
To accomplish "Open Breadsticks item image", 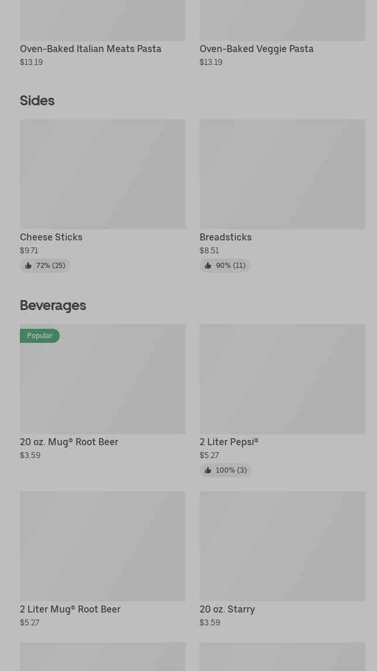I will click(x=282, y=174).
